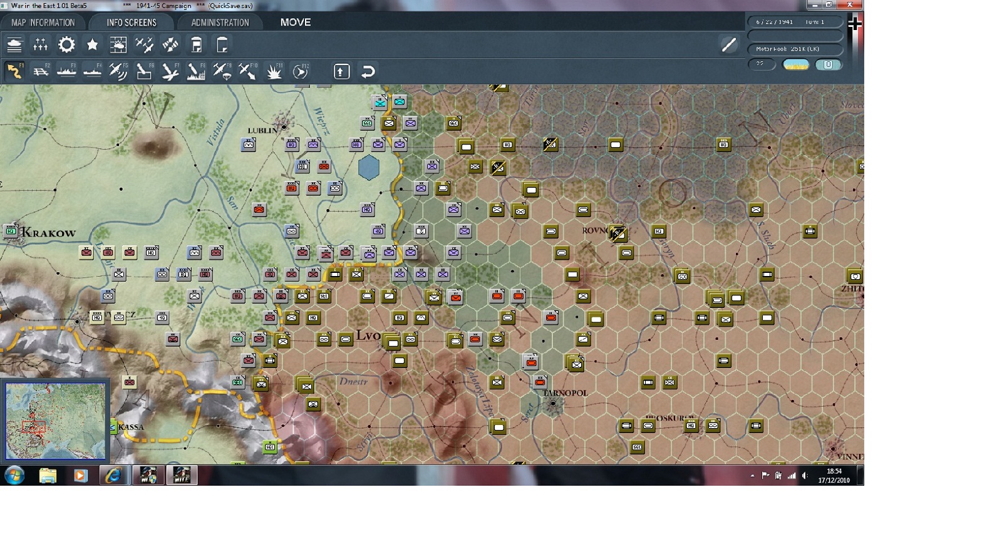
Task: Open the production gear icon screen
Action: point(66,45)
